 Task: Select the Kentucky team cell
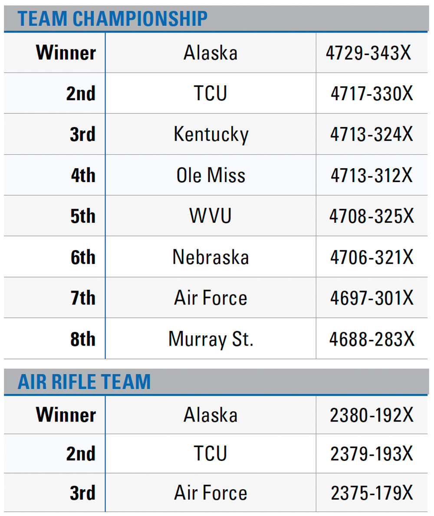(211, 134)
